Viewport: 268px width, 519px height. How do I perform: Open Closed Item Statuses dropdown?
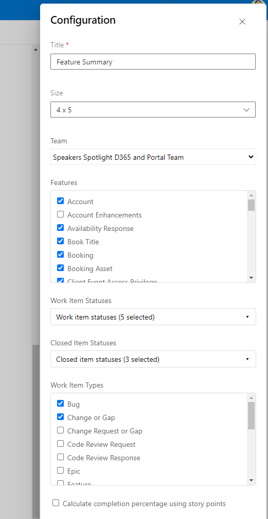[x=153, y=359]
